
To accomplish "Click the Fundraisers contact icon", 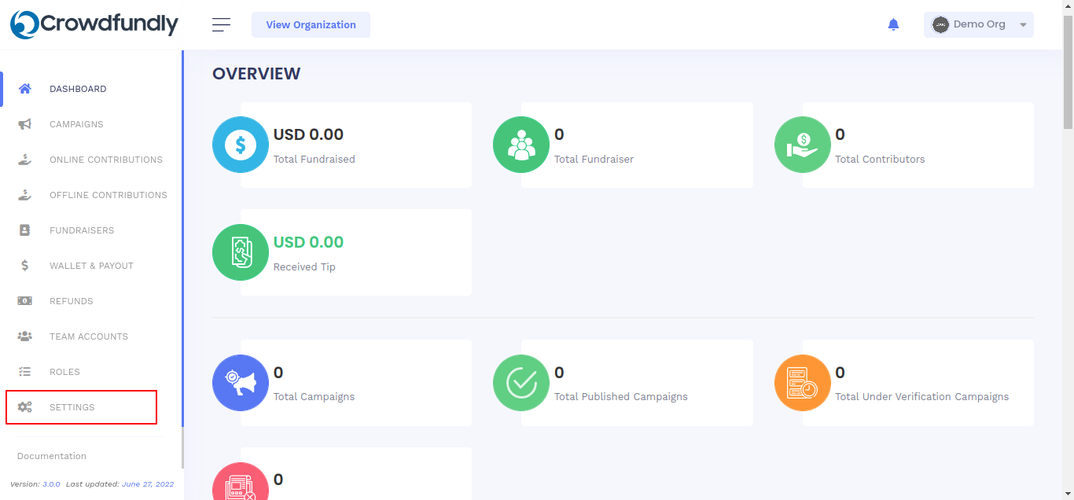I will pos(25,230).
